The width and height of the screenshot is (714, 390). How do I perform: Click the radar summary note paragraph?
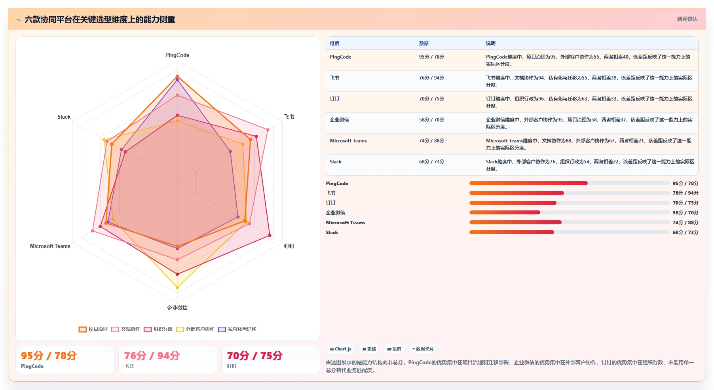click(511, 366)
